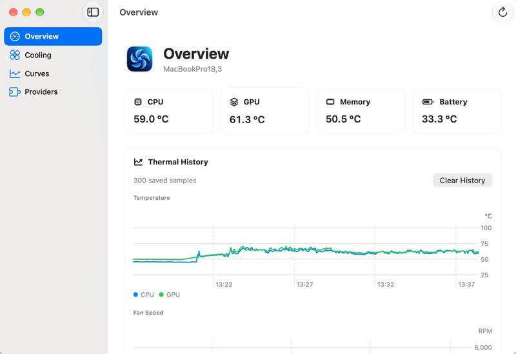
Task: Click the yellow minimize window button
Action: coord(26,12)
